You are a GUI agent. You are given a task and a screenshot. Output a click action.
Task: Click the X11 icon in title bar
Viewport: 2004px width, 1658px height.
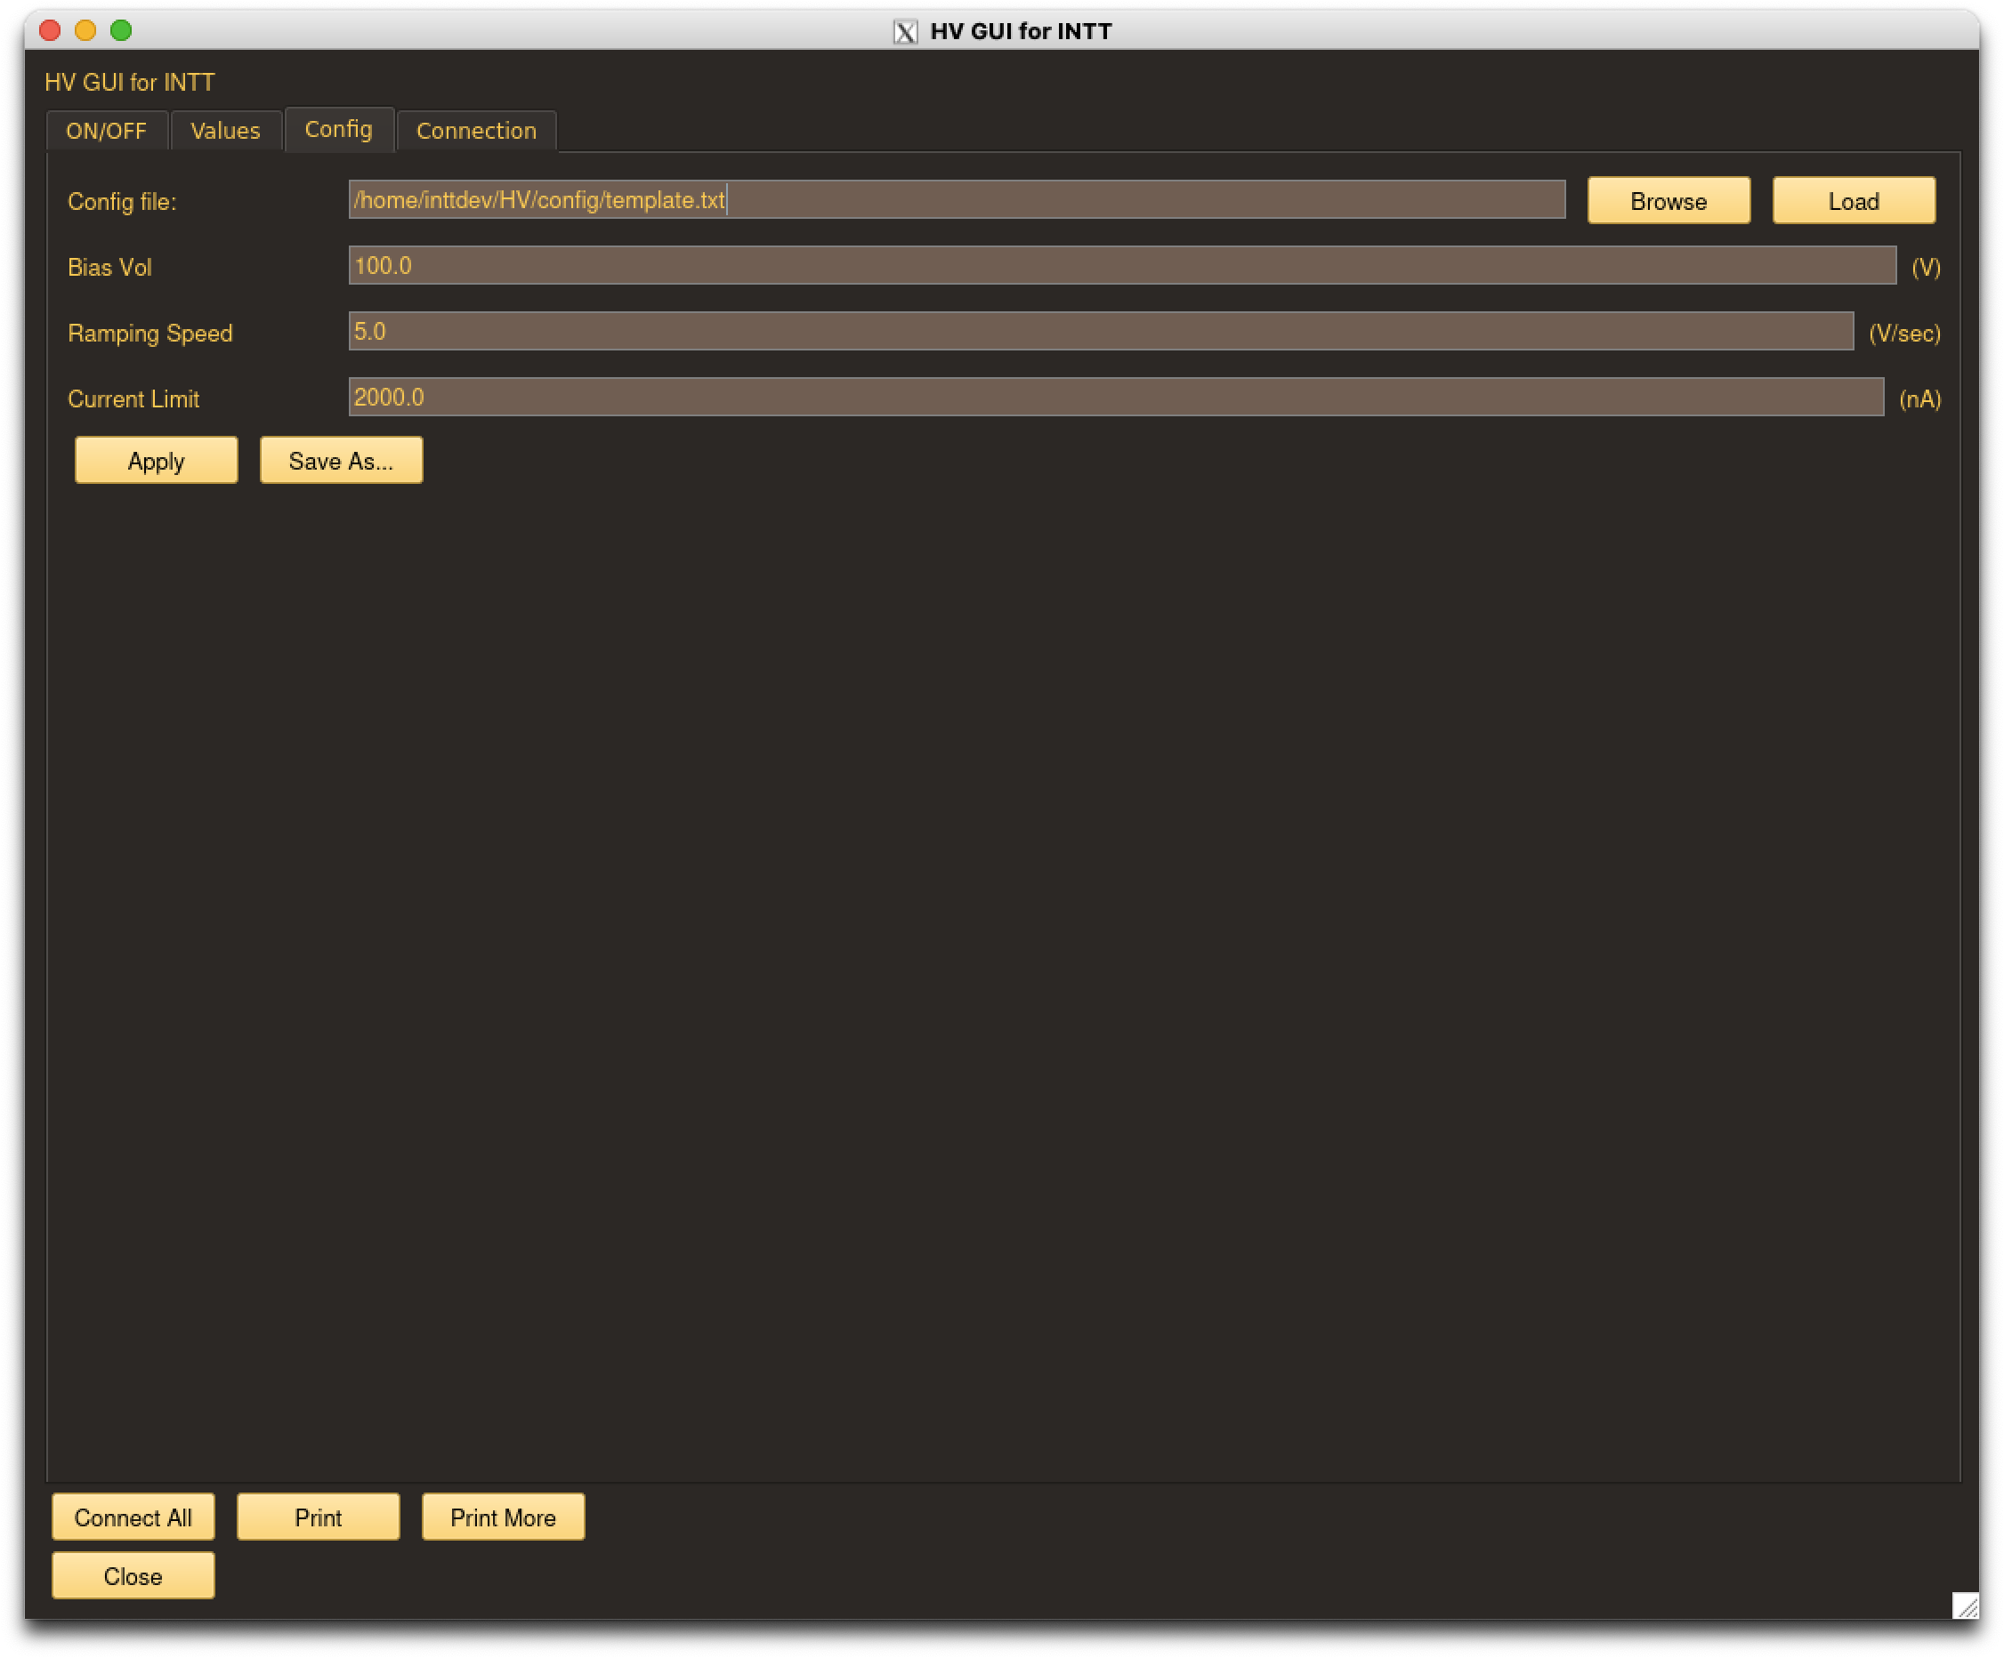click(x=905, y=31)
